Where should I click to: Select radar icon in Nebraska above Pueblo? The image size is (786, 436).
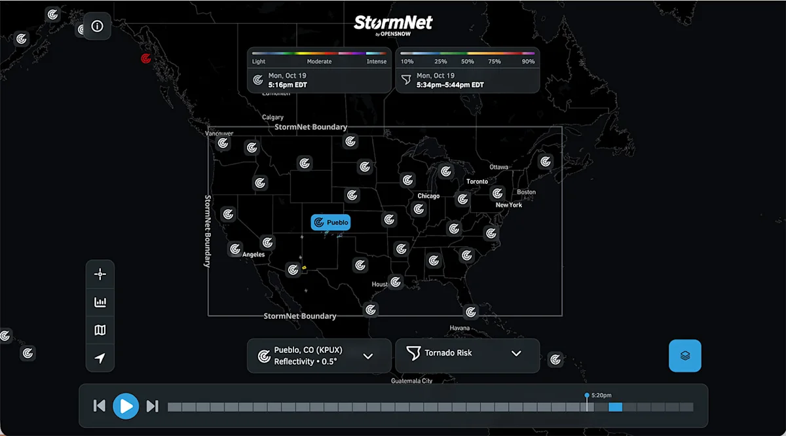(x=352, y=195)
